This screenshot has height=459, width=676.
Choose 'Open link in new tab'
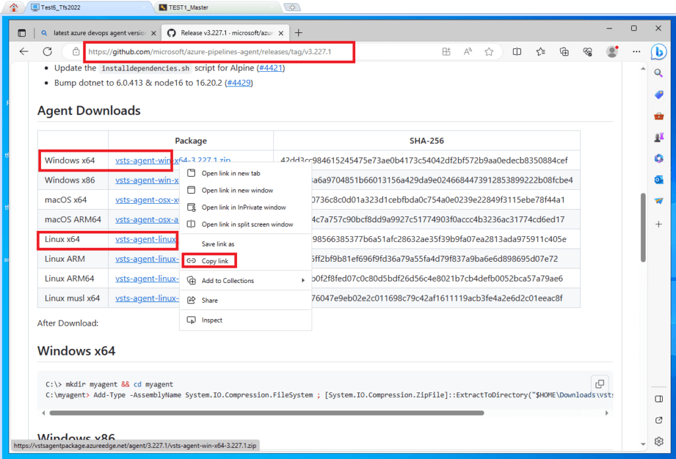click(x=246, y=173)
